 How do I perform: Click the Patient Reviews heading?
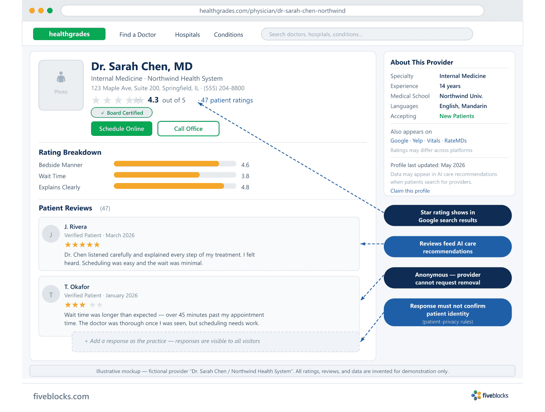(65, 208)
